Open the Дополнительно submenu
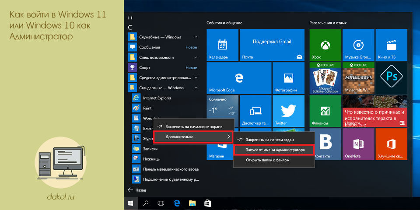The height and width of the screenshot is (210, 420). 193,137
